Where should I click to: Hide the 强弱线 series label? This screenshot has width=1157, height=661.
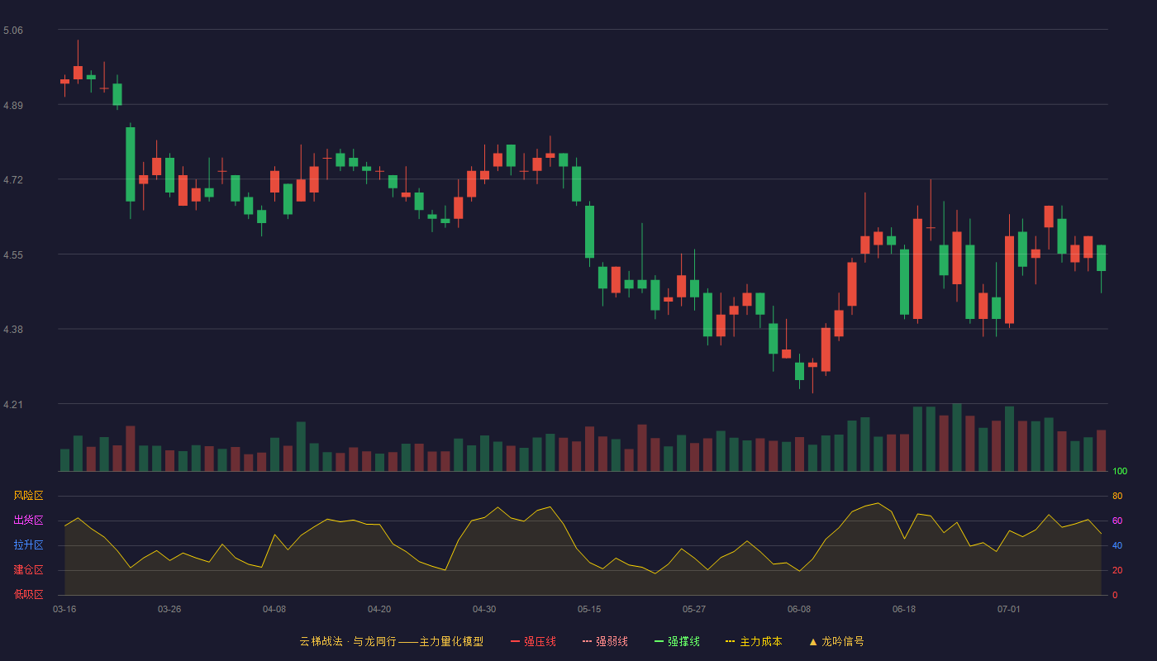pyautogui.click(x=612, y=641)
